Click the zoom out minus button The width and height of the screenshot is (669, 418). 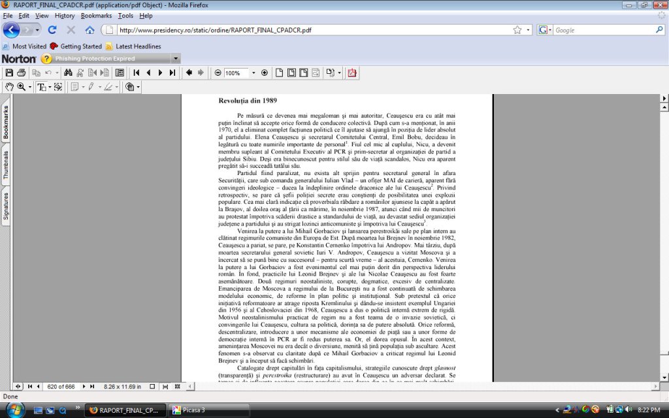pos(218,72)
